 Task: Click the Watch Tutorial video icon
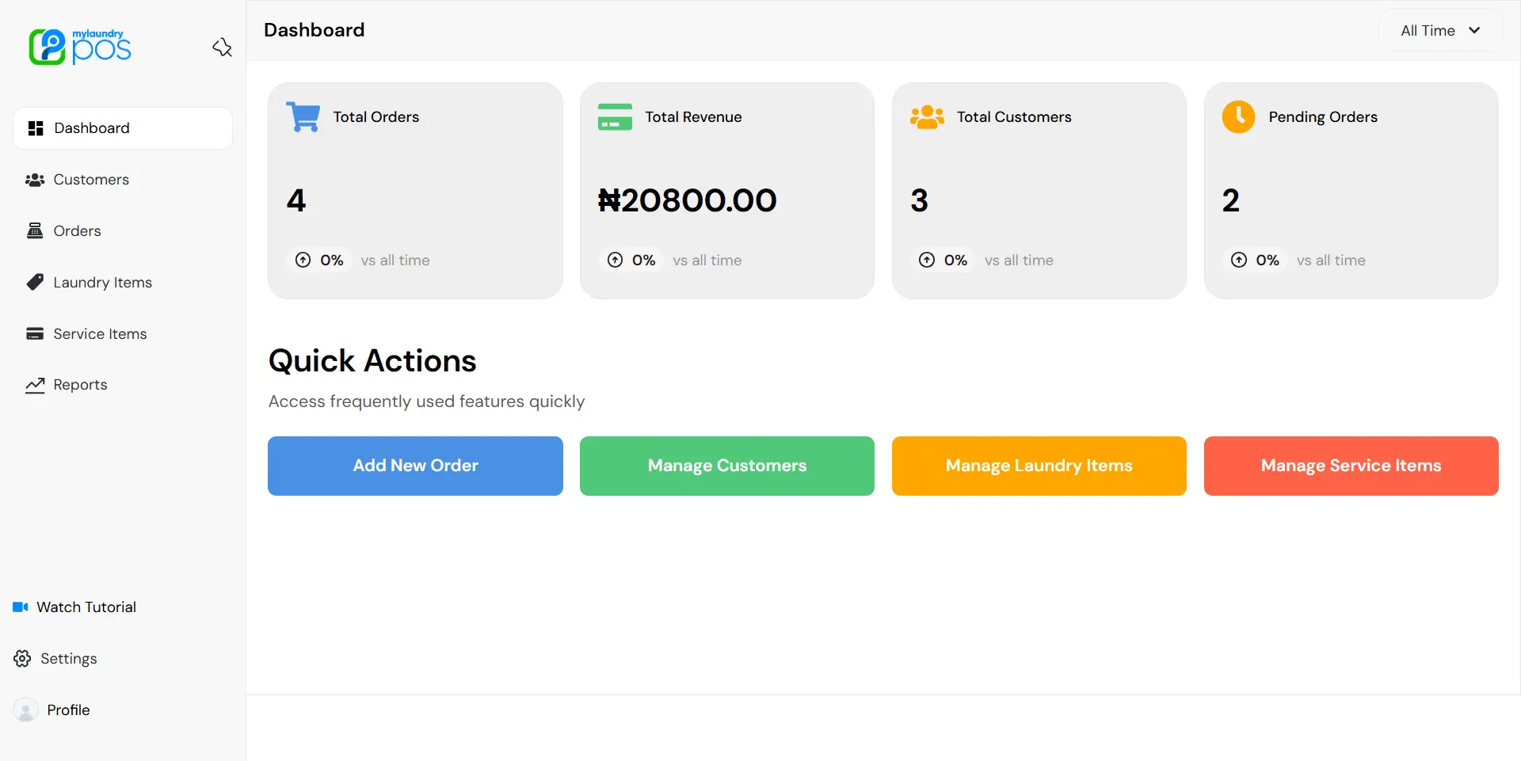tap(21, 607)
